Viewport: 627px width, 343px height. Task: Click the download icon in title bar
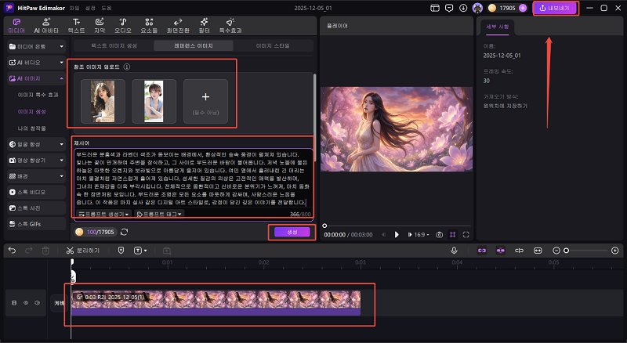point(463,8)
